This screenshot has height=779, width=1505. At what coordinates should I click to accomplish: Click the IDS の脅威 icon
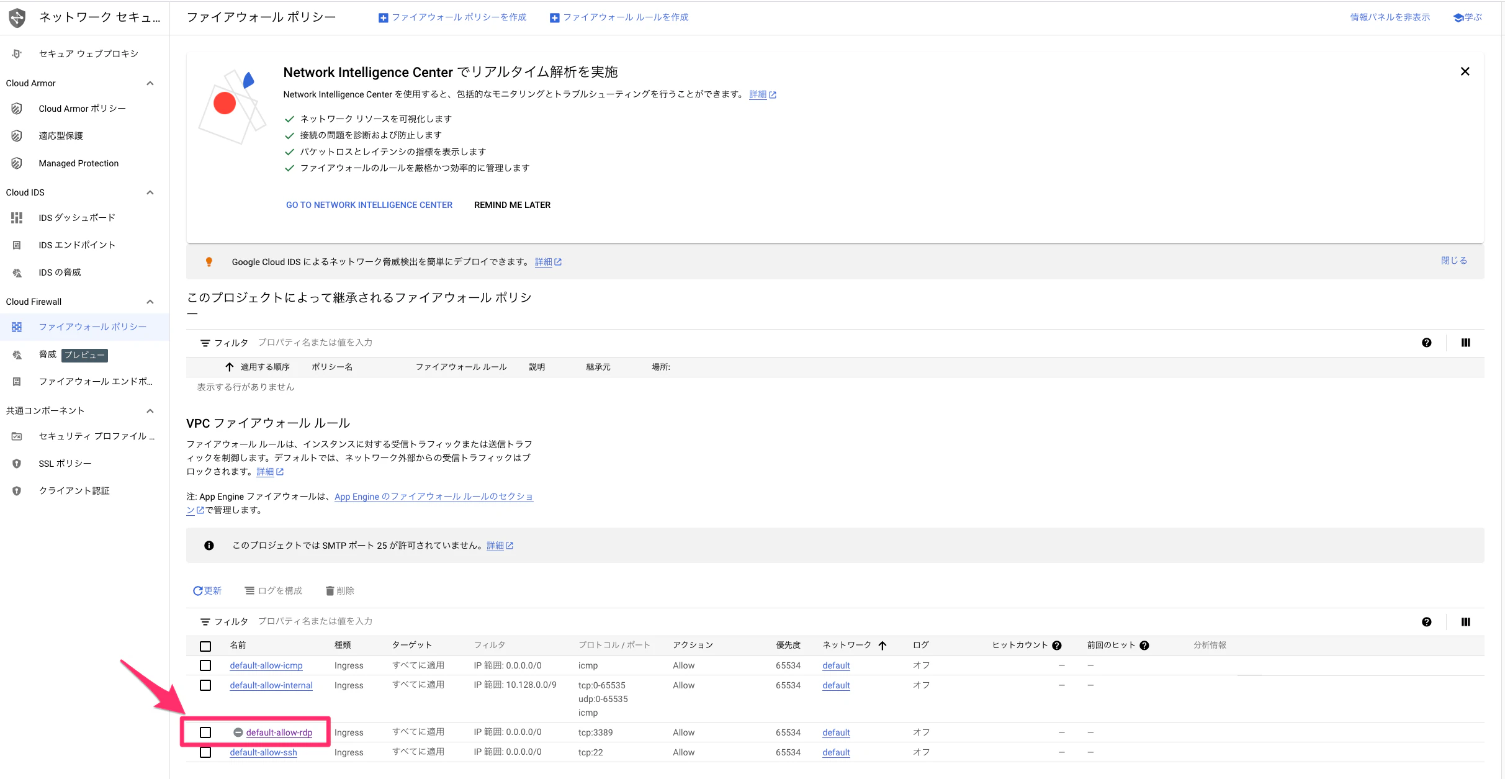coord(17,272)
